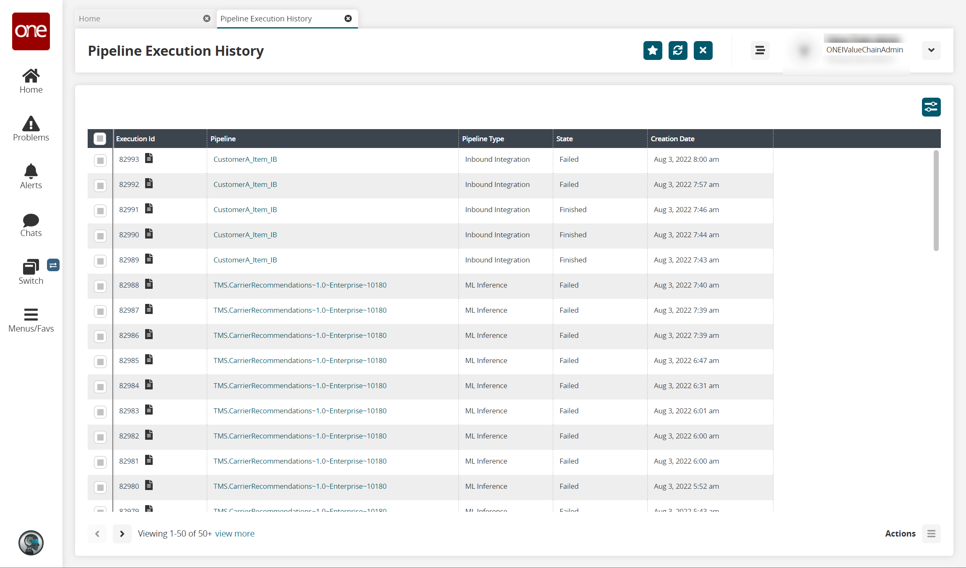Click the star favorite icon button

tap(653, 51)
